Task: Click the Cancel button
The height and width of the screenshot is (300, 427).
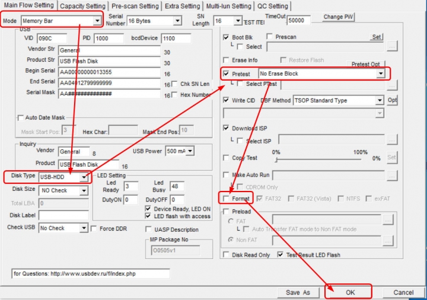Action: [x=403, y=292]
